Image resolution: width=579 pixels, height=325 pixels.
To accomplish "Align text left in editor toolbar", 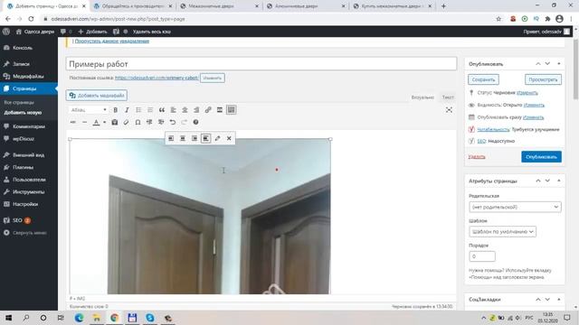I will pos(173,110).
